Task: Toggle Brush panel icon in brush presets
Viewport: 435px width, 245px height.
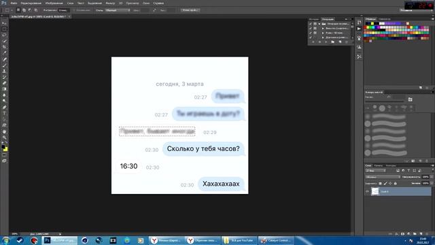Action: pyautogui.click(x=410, y=99)
